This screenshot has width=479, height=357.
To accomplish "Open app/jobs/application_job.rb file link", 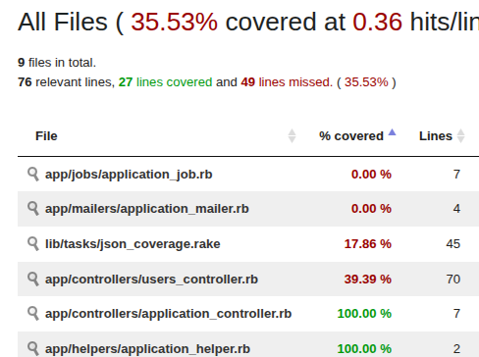I will pyautogui.click(x=129, y=175).
